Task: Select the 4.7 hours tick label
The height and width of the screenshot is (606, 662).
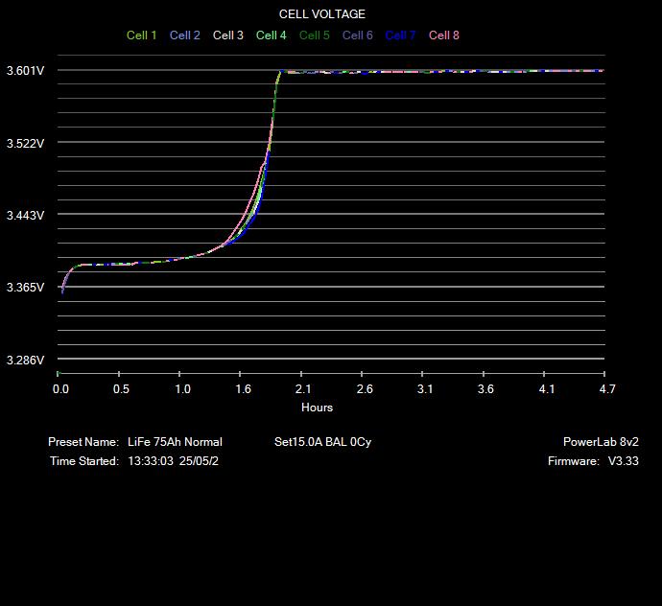Action: coord(607,389)
